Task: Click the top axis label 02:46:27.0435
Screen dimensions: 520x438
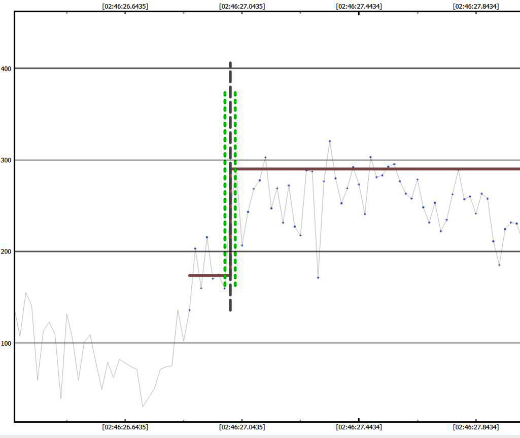Action: 242,7
